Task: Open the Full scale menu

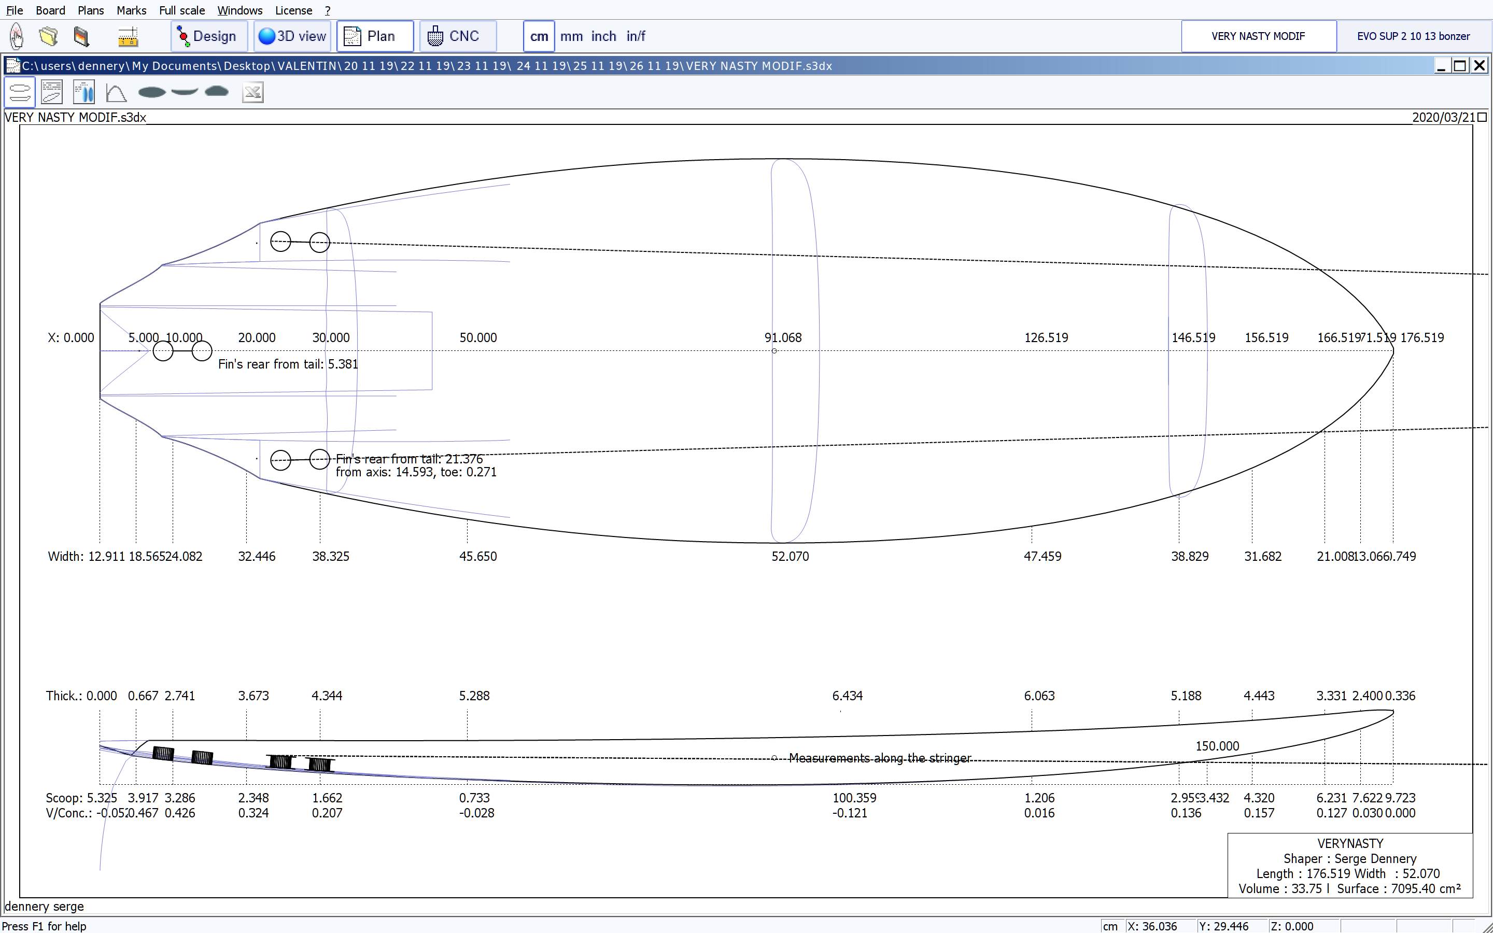Action: 181,10
